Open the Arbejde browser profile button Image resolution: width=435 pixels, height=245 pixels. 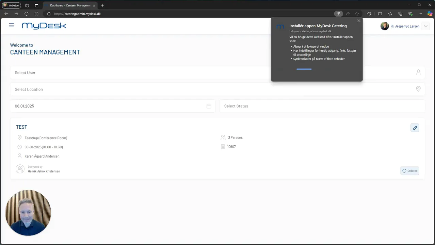[x=11, y=5]
